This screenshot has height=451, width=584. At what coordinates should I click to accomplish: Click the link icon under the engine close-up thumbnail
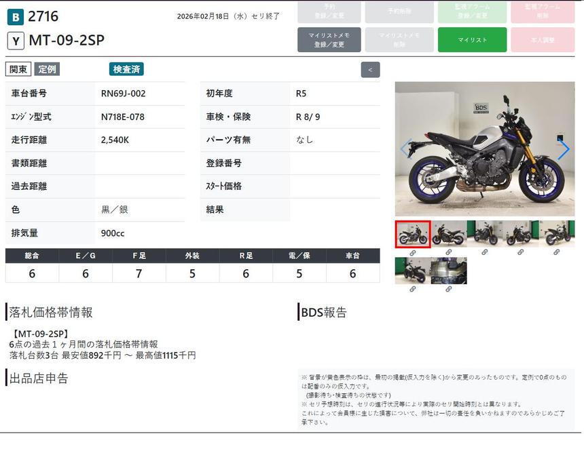tap(448, 289)
